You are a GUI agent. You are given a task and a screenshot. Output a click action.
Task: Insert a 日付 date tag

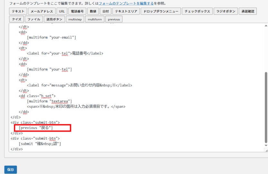click(105, 11)
